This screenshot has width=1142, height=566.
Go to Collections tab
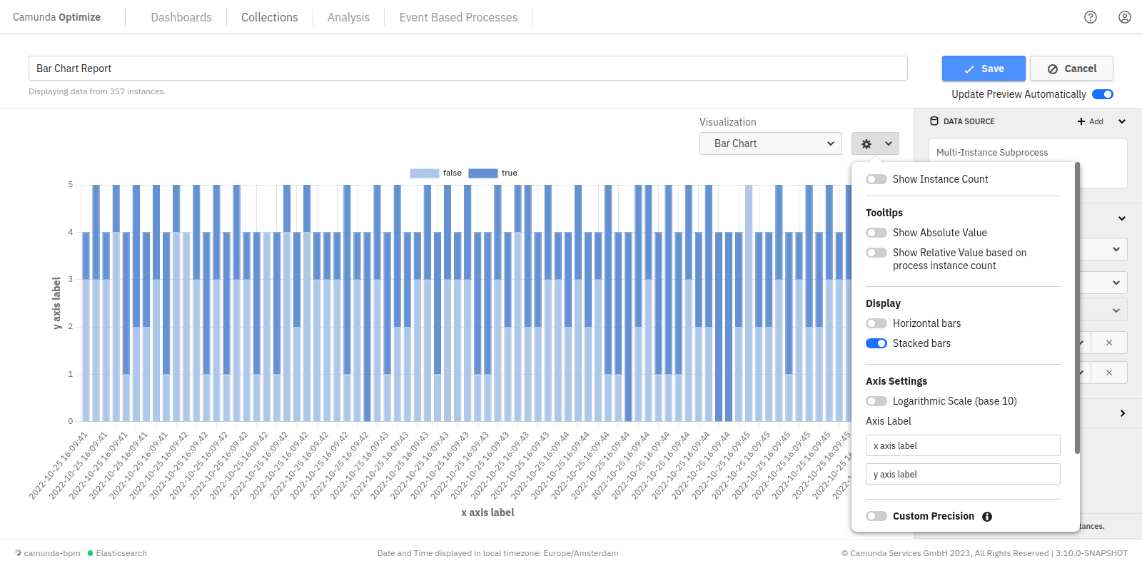270,17
